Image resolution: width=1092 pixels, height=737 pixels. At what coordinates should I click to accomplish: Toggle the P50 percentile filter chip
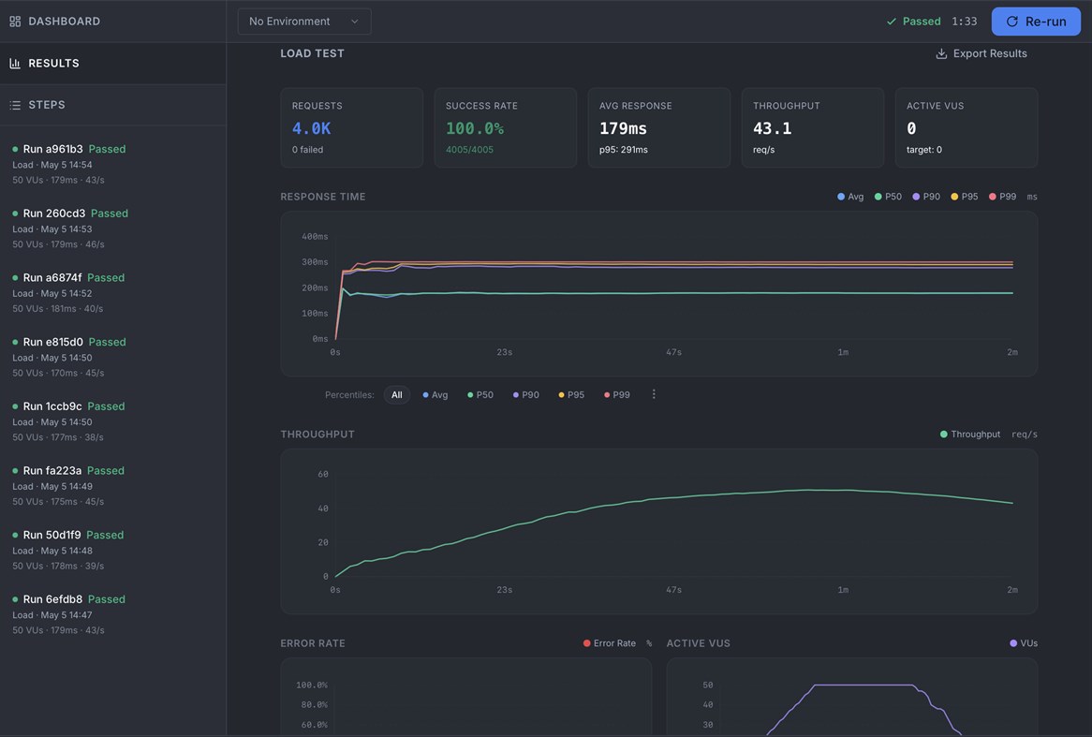click(x=480, y=395)
